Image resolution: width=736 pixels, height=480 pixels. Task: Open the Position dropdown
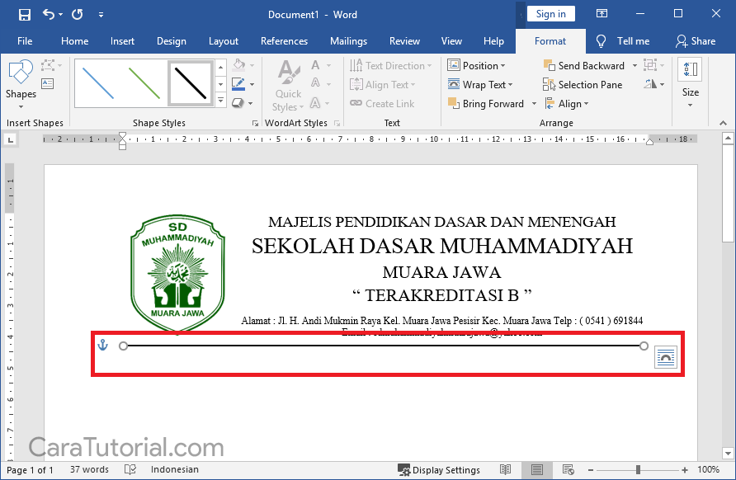point(476,66)
